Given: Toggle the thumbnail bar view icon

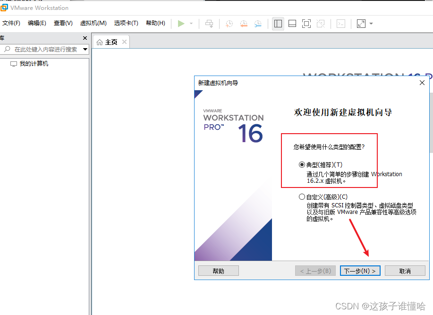Looking at the screenshot, I should coord(292,24).
